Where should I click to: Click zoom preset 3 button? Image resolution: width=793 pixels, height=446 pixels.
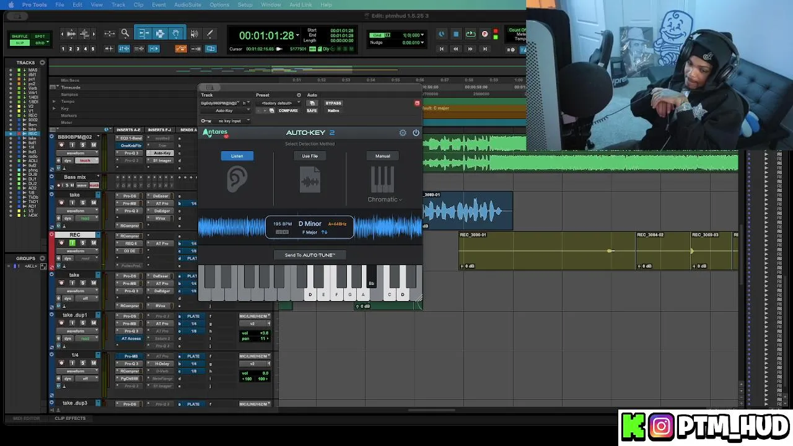coord(78,49)
